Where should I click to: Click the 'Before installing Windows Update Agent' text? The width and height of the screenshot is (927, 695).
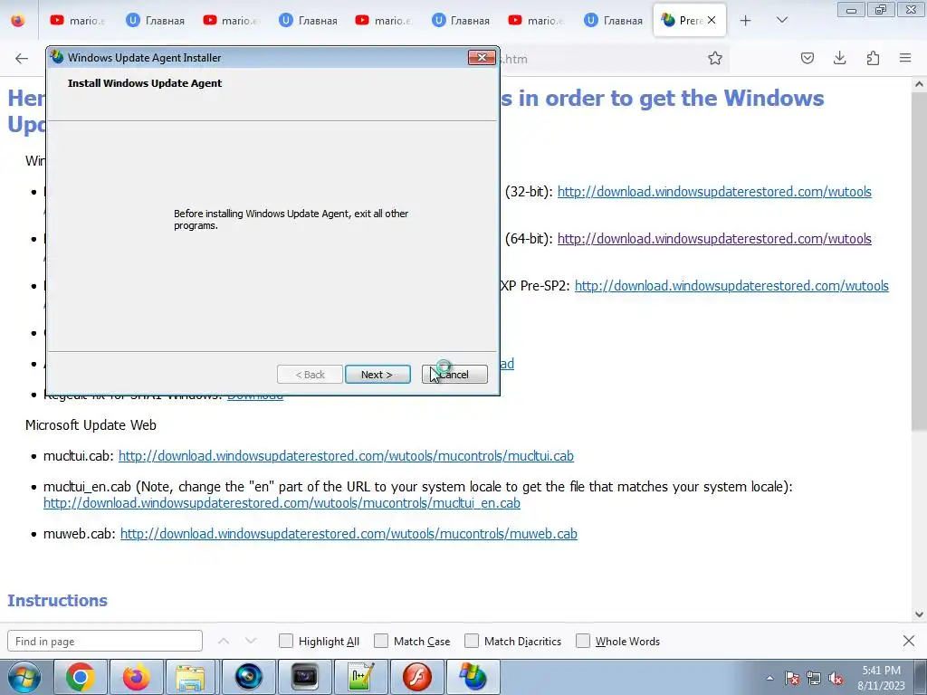[291, 219]
